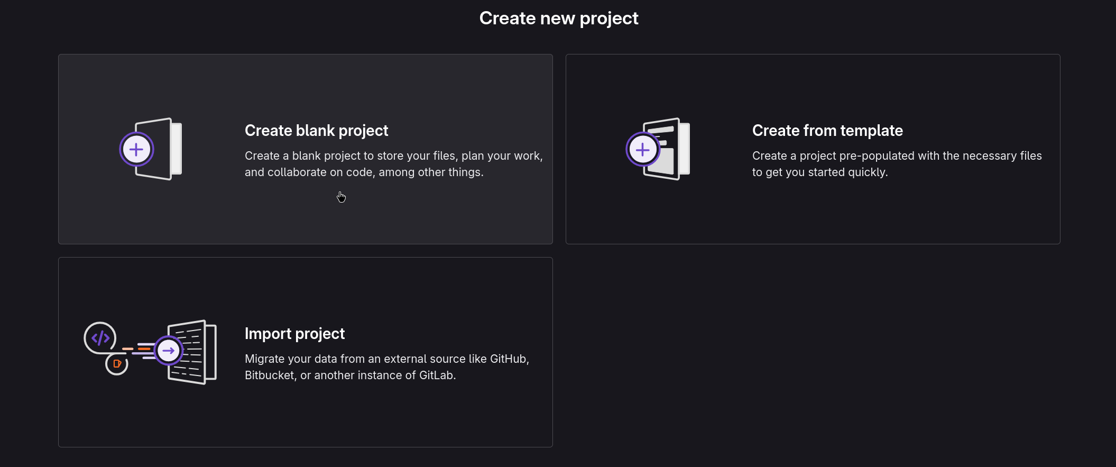Viewport: 1116px width, 467px height.
Task: Select the Import project card
Action: pyautogui.click(x=306, y=418)
